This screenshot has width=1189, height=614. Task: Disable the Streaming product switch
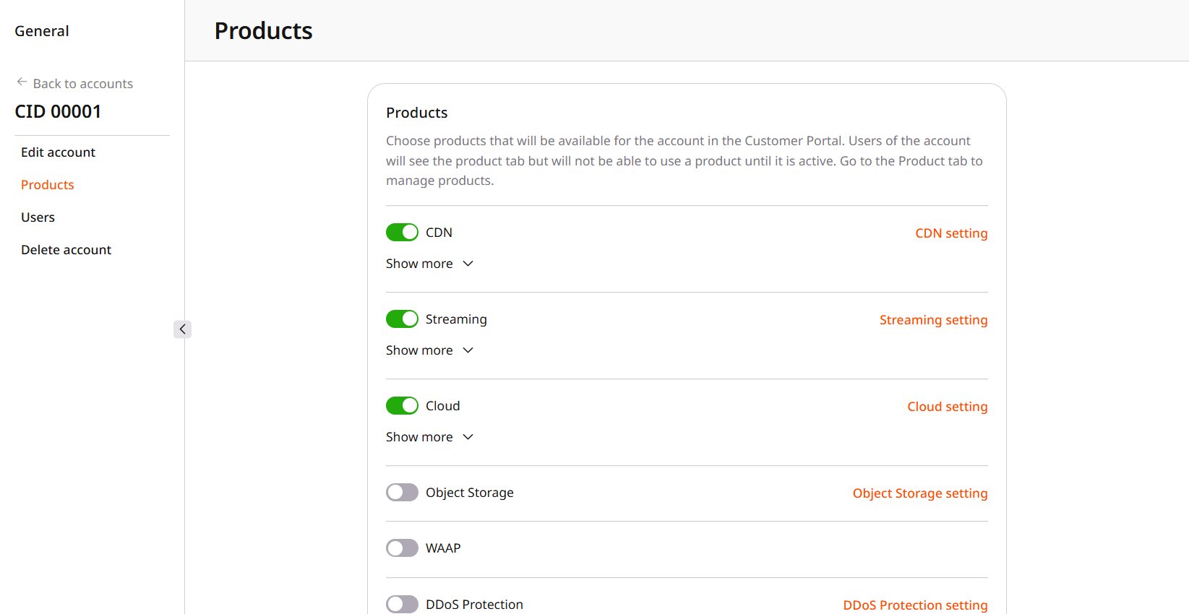tap(402, 319)
